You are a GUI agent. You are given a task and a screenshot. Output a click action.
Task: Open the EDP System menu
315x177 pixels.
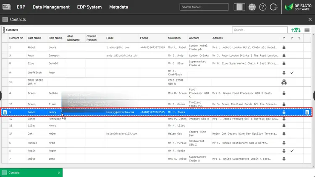pos(89,7)
